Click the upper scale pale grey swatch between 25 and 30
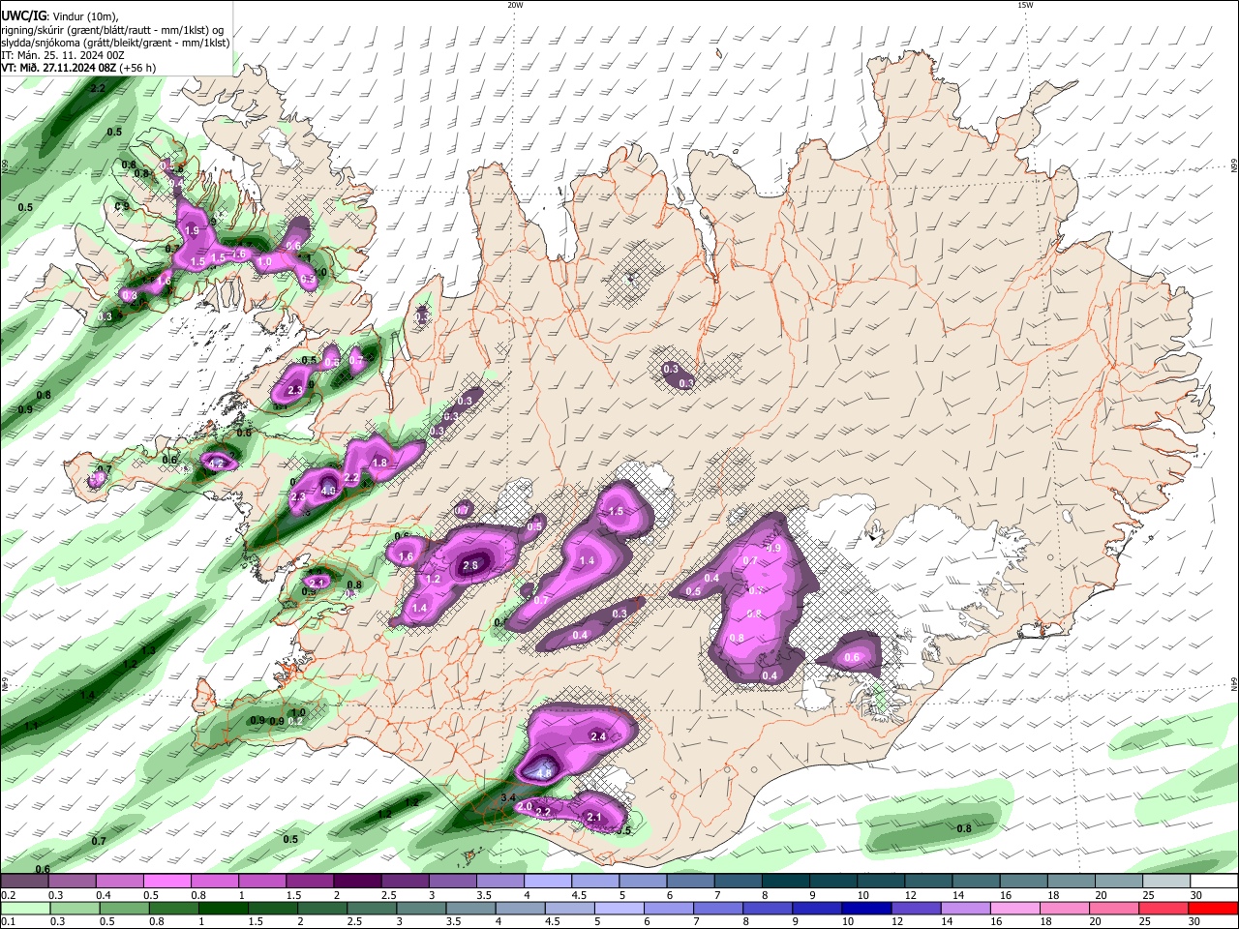The height and width of the screenshot is (929, 1239). pyautogui.click(x=1166, y=882)
